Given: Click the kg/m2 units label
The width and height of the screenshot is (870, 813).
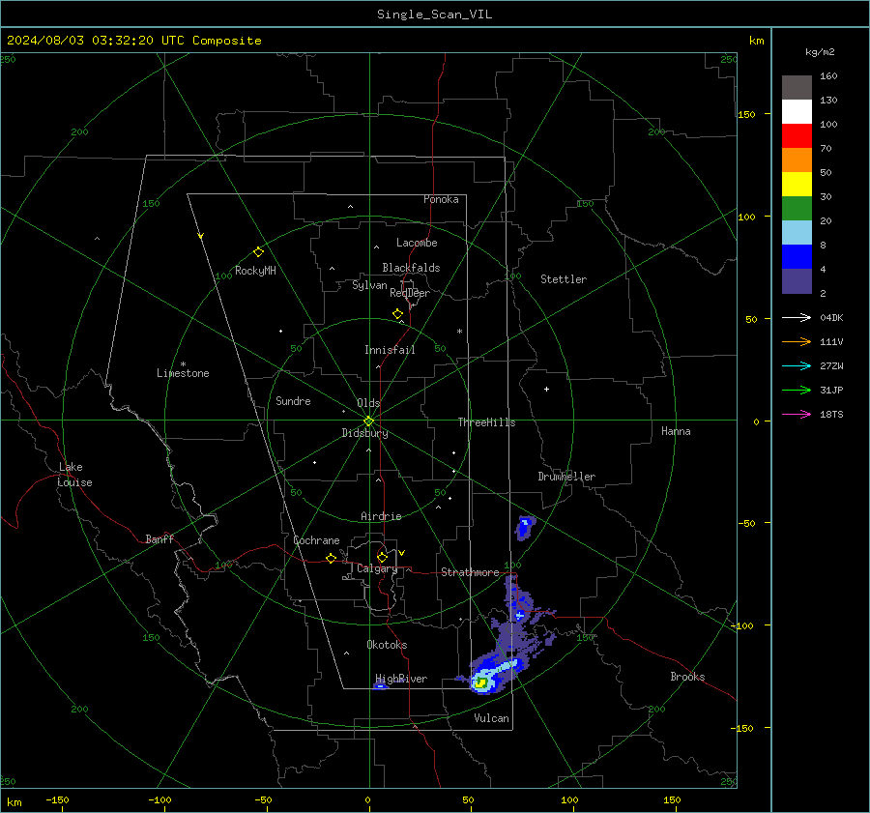Looking at the screenshot, I should pos(820,52).
